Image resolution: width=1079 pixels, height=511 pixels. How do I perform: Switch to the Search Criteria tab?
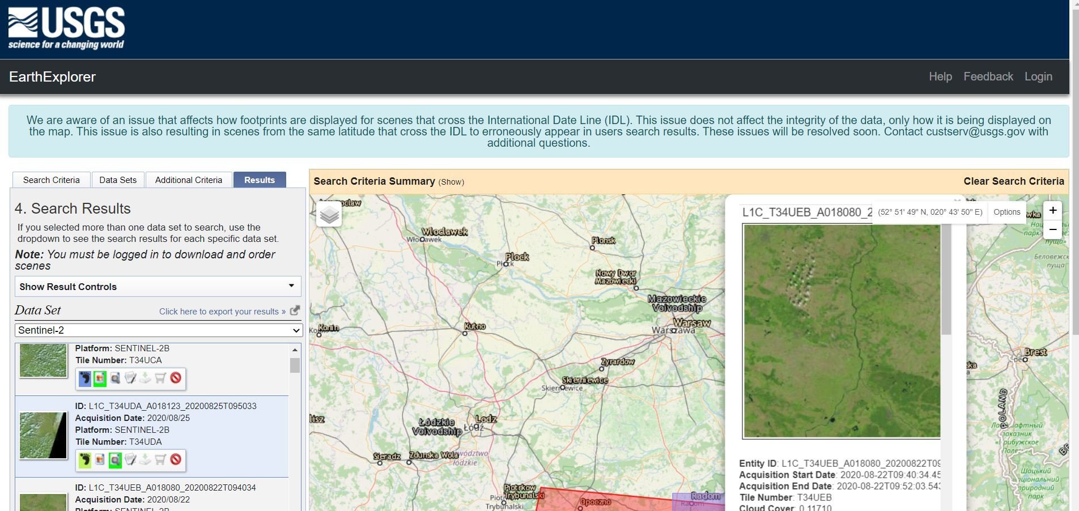pyautogui.click(x=51, y=180)
